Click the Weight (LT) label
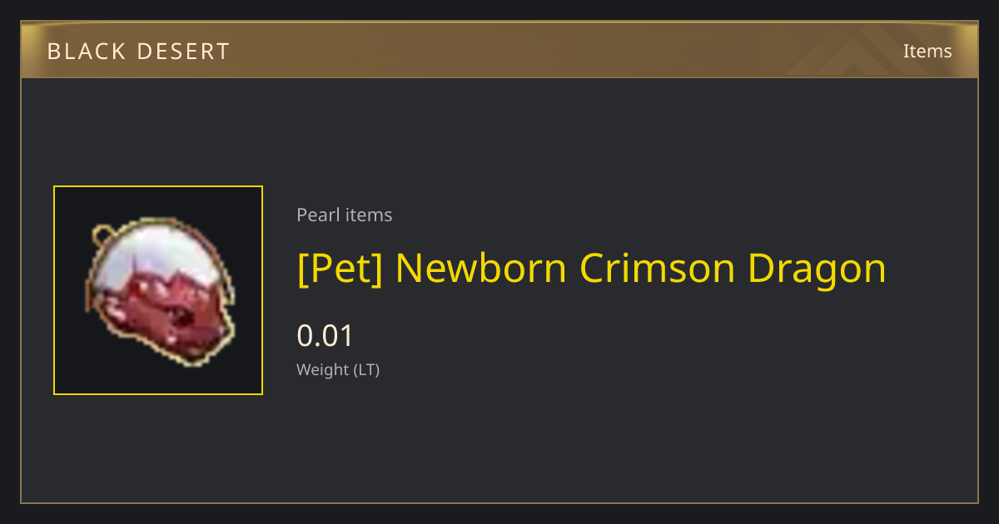Screen dimensions: 999x524 (x=338, y=369)
